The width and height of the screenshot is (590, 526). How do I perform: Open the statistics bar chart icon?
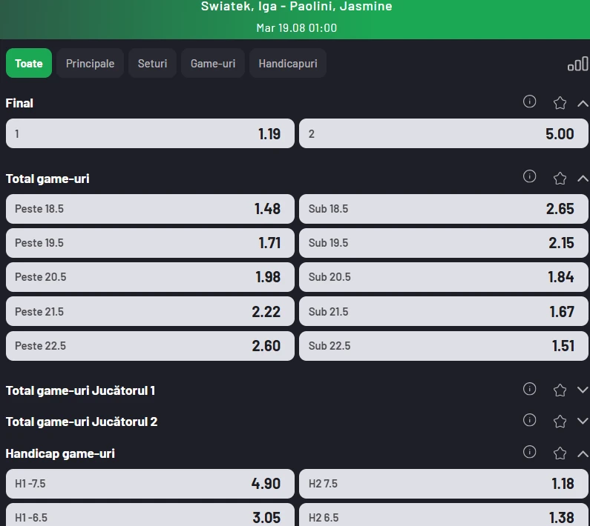(x=578, y=64)
